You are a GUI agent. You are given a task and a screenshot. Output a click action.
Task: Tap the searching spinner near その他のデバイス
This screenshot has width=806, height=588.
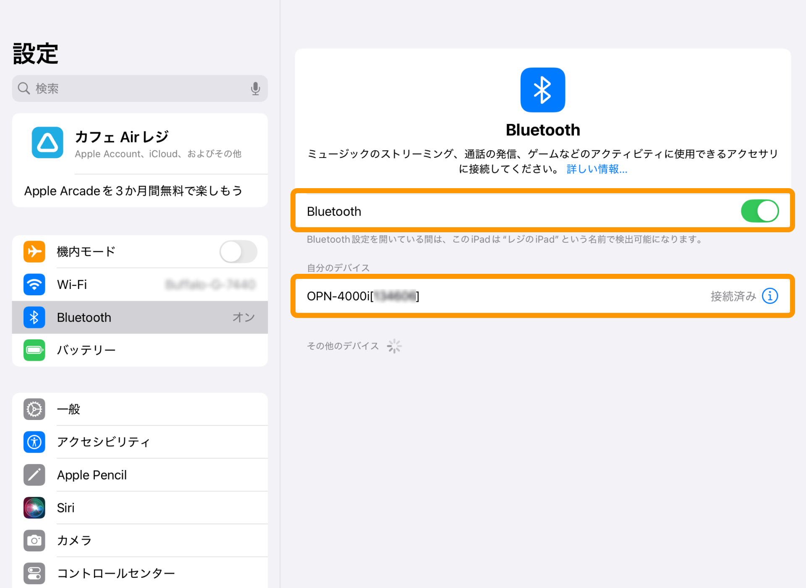pyautogui.click(x=394, y=346)
